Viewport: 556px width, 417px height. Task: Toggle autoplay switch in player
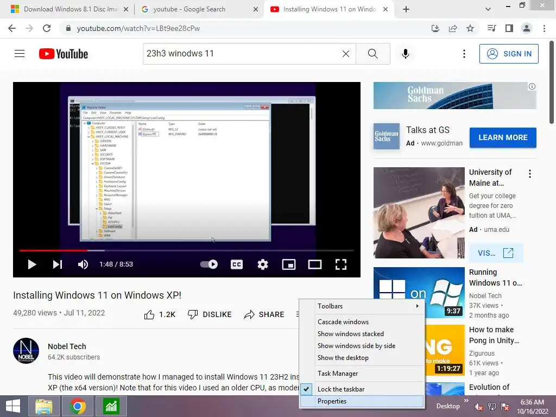[209, 264]
